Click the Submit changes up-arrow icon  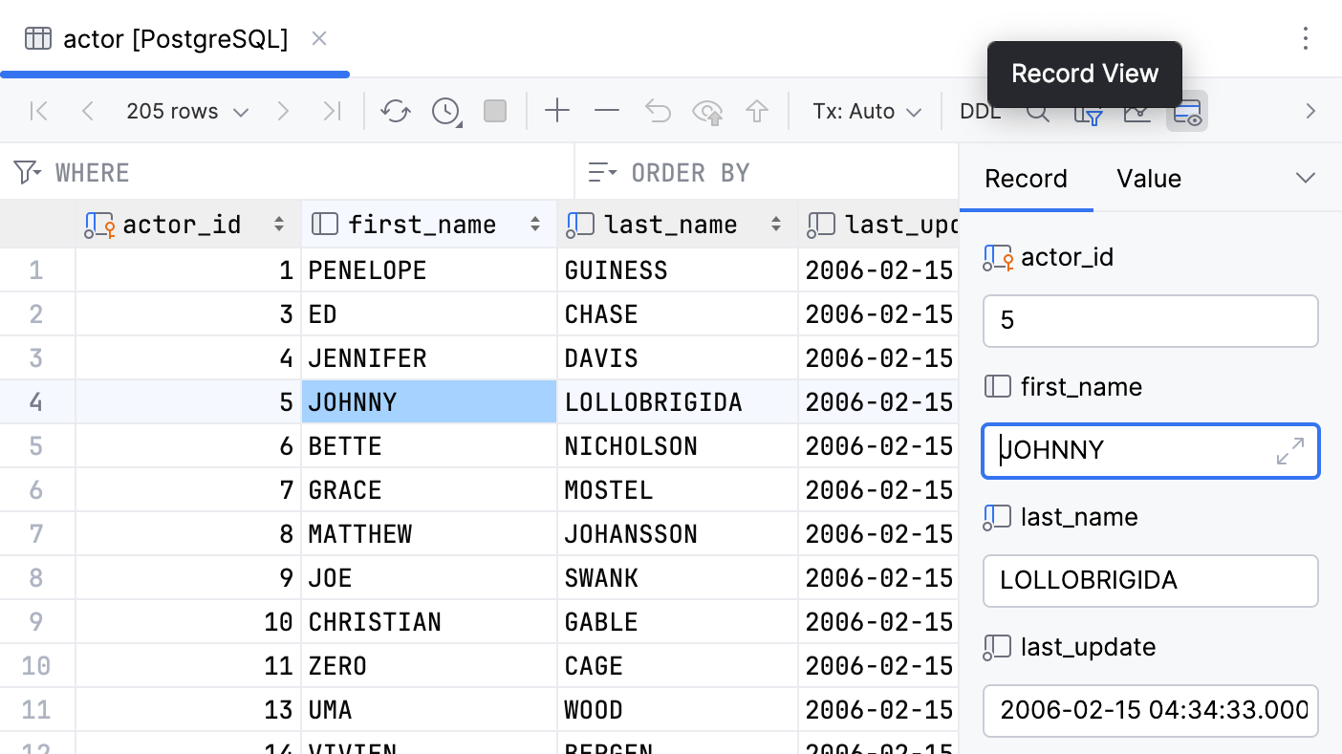(757, 112)
